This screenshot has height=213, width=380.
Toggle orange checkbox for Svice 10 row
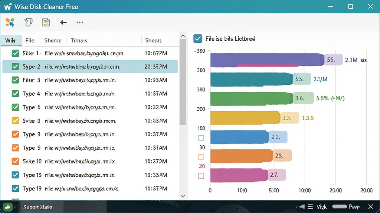(x=15, y=161)
